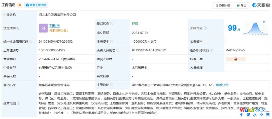Click the purple 刘 avatar icon
The width and height of the screenshot is (272, 119).
43,28
